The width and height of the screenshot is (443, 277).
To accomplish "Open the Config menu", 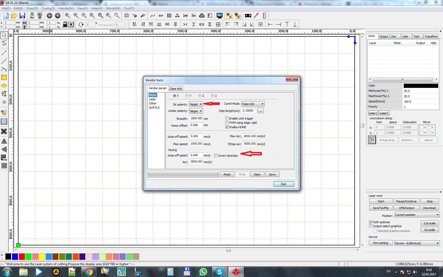I will 48,8.
